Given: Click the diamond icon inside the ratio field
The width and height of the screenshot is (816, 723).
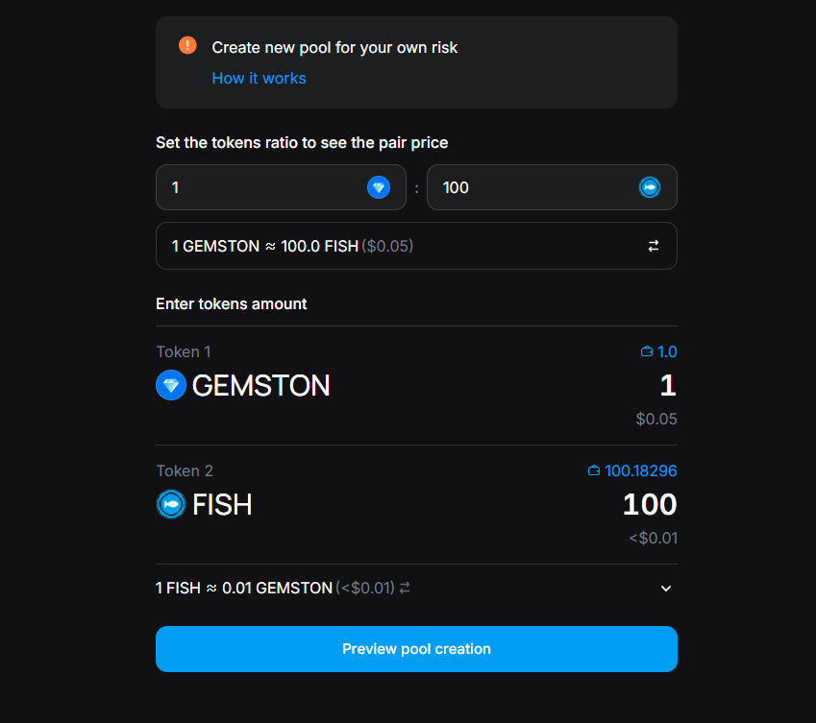Looking at the screenshot, I should pyautogui.click(x=379, y=187).
